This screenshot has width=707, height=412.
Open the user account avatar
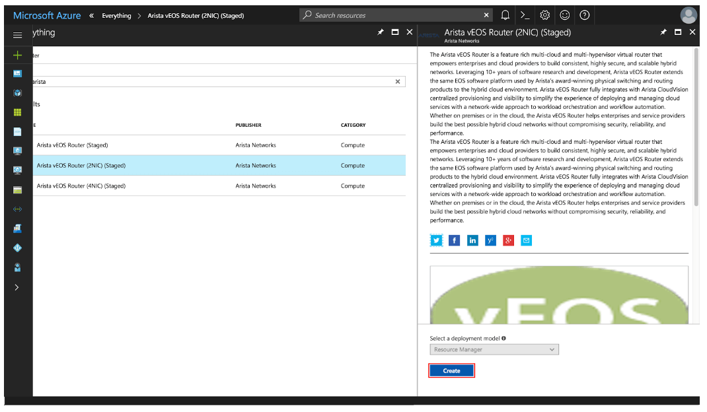[x=688, y=15]
